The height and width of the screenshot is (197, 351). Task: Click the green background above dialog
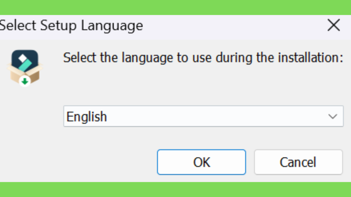click(x=175, y=8)
